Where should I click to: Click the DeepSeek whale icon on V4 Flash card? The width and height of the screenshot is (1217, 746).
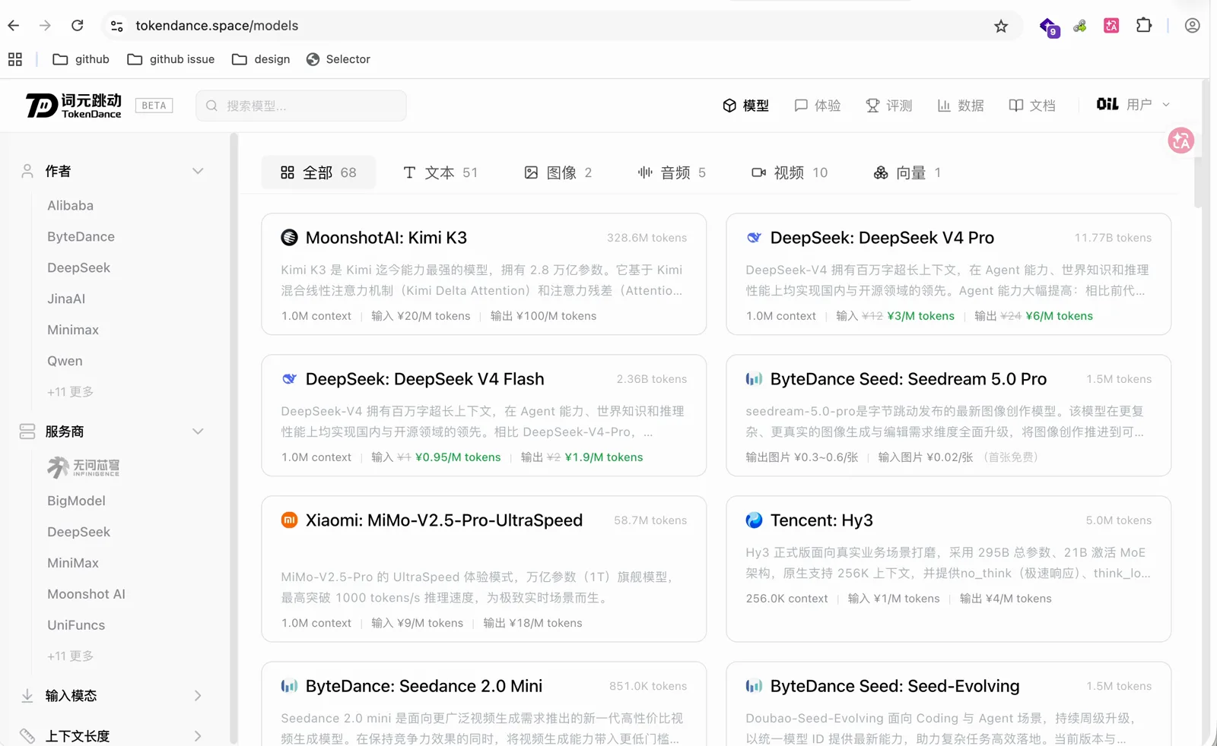[289, 379]
